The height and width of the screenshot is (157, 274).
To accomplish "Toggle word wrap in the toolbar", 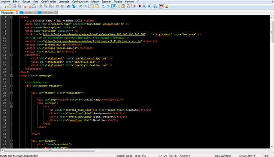I will 103,7.
